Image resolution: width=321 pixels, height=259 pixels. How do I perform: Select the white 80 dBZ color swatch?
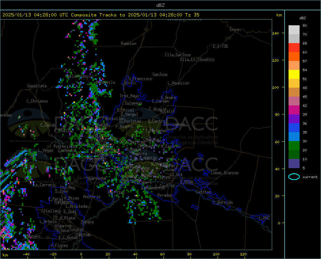tap(294, 30)
